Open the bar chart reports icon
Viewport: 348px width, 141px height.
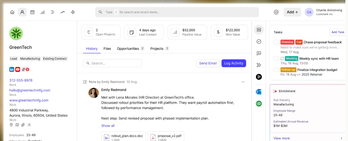(42, 12)
